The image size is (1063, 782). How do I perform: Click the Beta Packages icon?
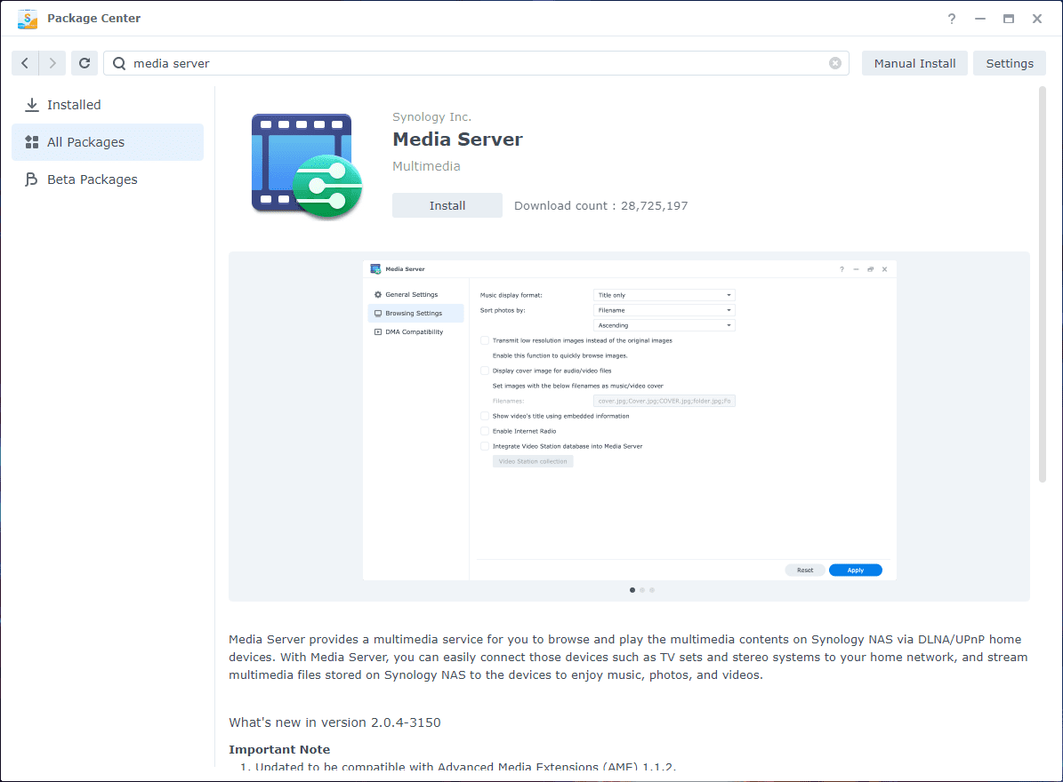(31, 180)
